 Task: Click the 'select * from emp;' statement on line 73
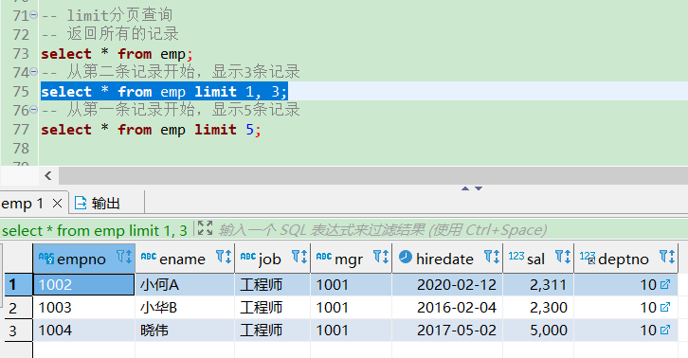pyautogui.click(x=117, y=54)
